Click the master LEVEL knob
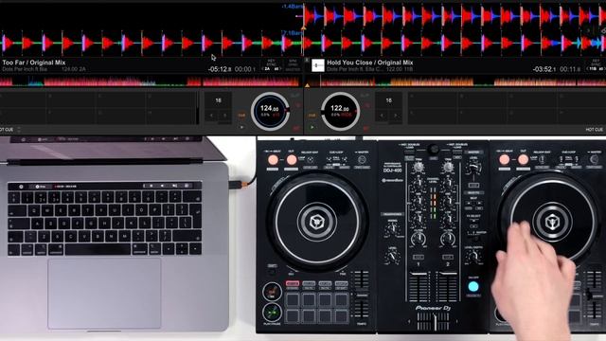Viewport: 606px width, 341px height. coord(473,168)
